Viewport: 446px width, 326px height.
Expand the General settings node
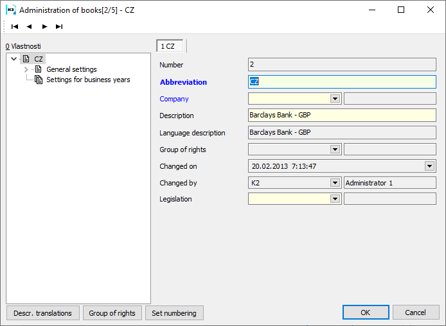point(26,69)
